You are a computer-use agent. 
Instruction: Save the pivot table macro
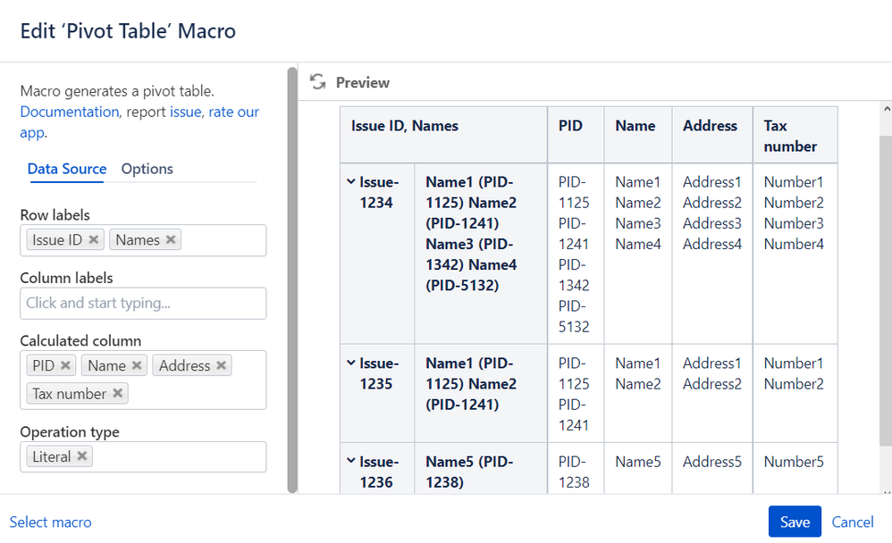point(795,522)
